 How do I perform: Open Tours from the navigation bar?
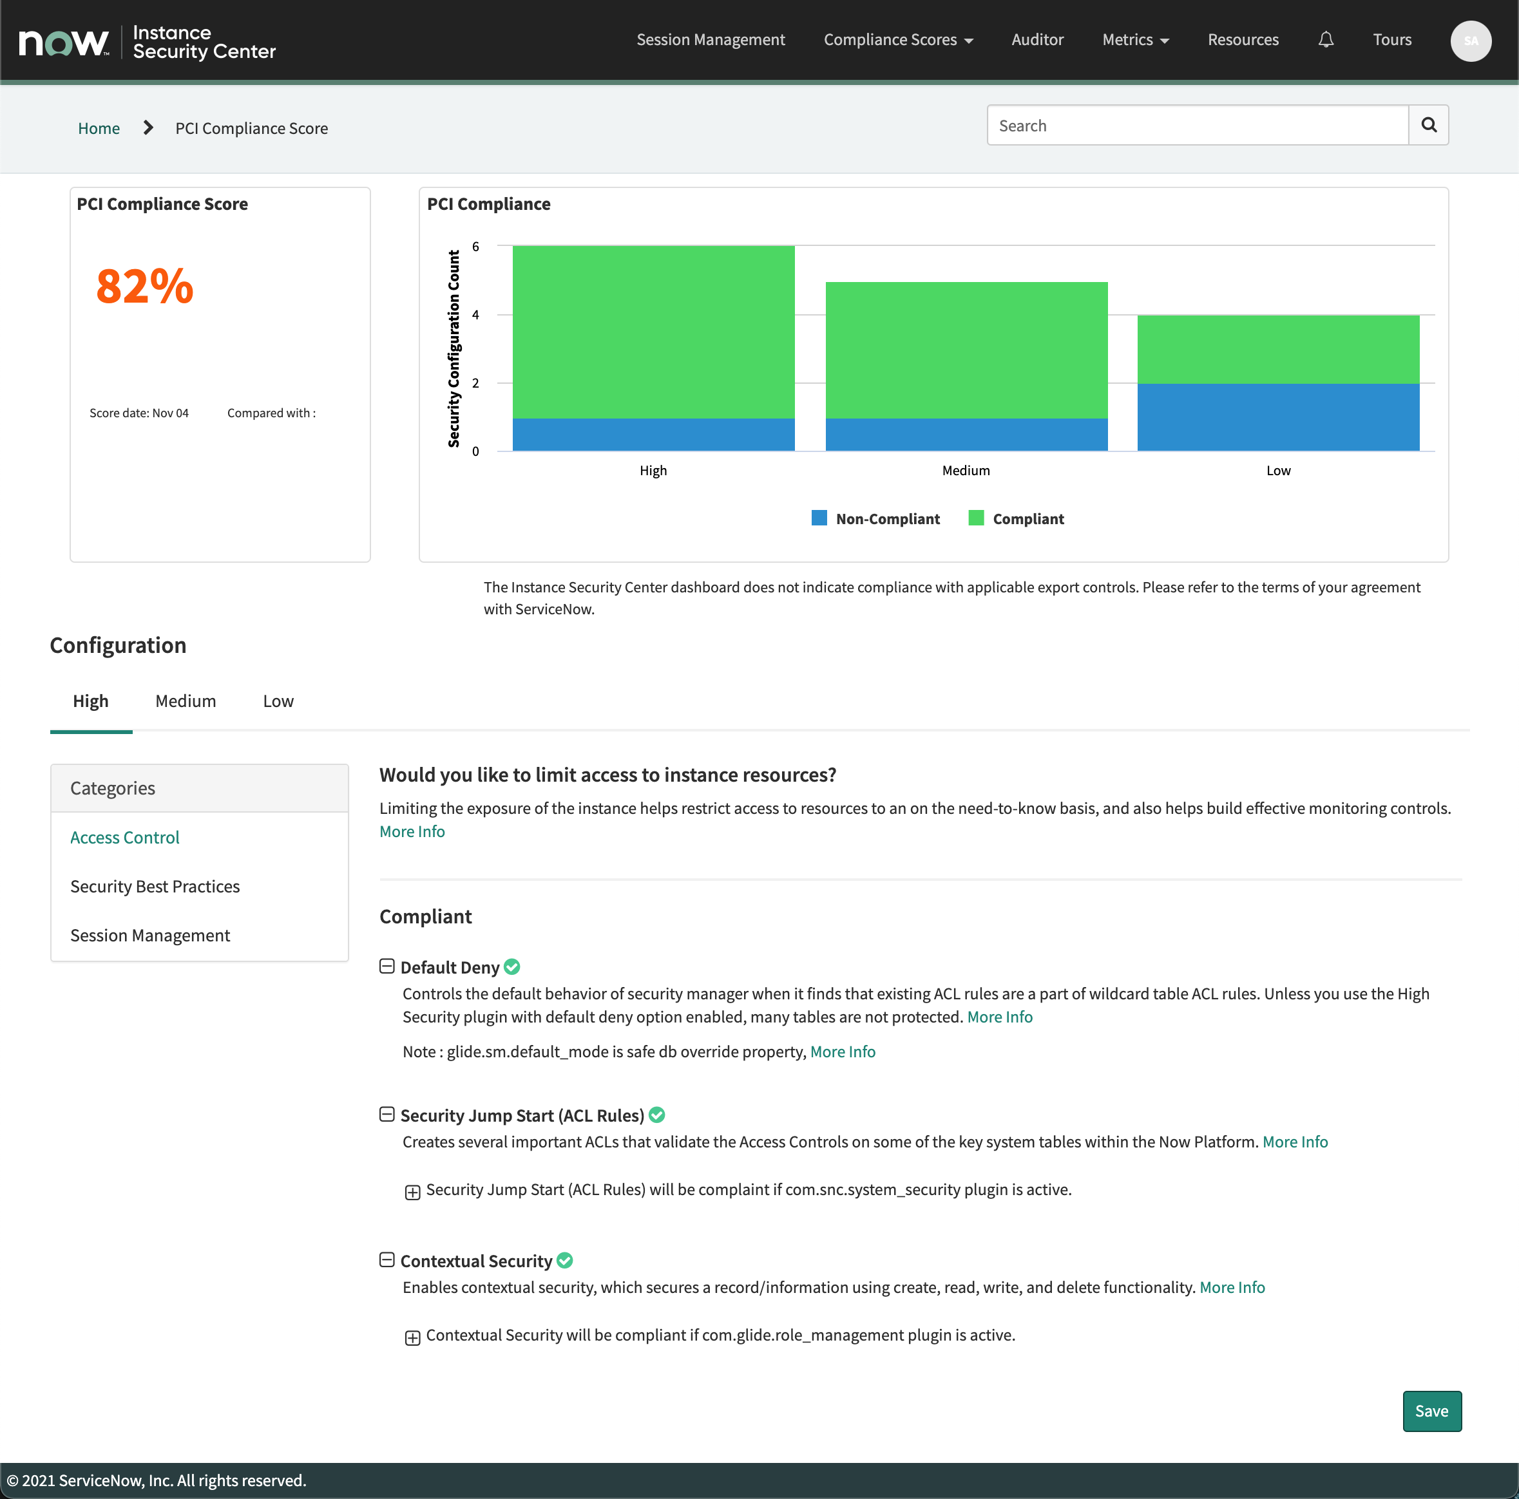coord(1391,39)
